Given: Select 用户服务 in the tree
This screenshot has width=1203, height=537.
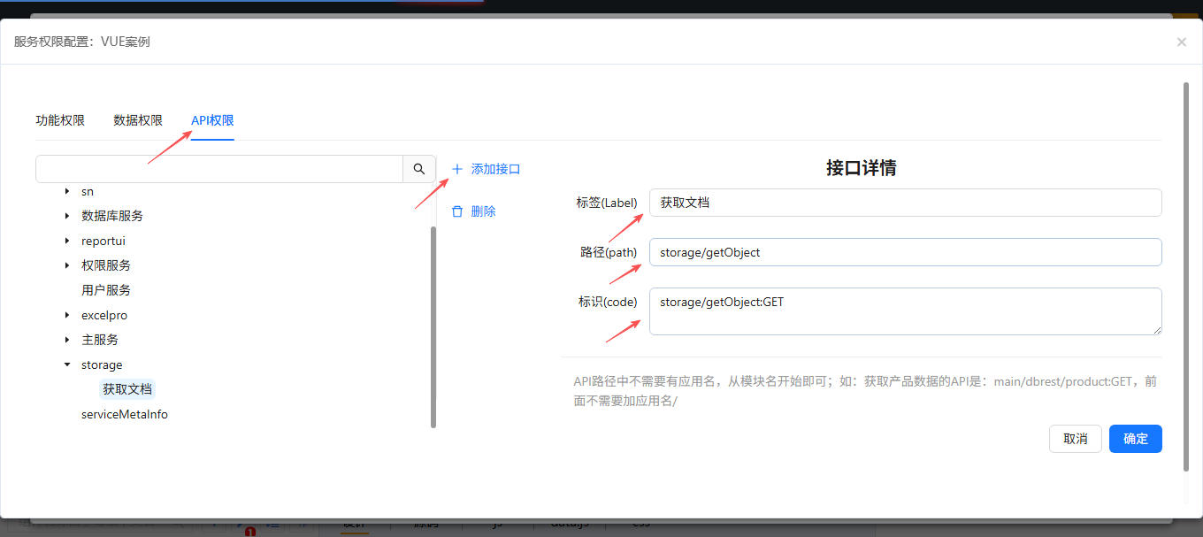Looking at the screenshot, I should click(106, 290).
